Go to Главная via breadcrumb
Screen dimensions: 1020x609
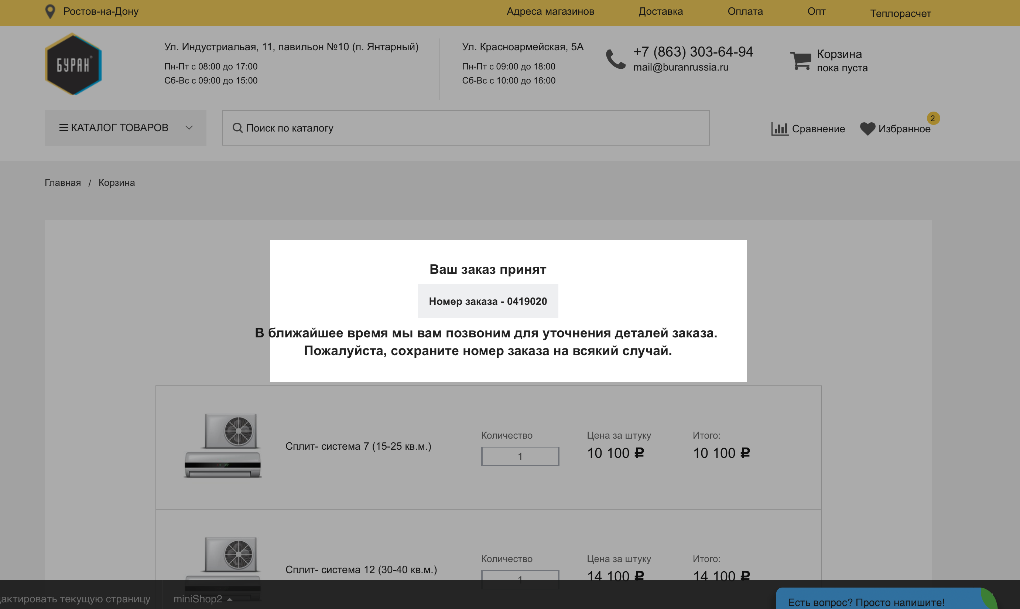(x=63, y=183)
